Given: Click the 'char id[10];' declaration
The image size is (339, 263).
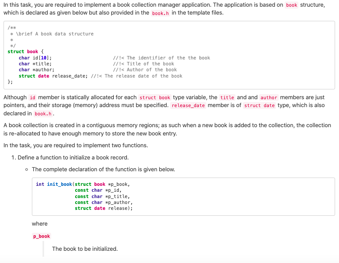Looking at the screenshot, I should click(x=35, y=58).
